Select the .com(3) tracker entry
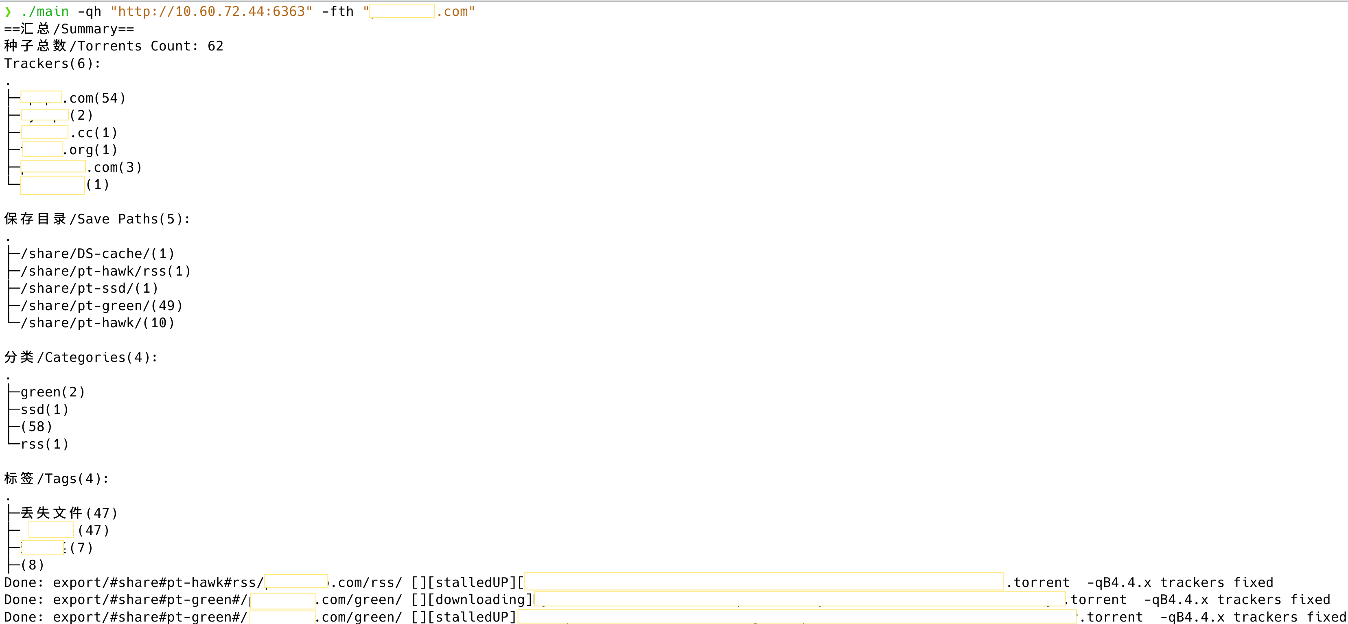1348x624 pixels. 114,168
